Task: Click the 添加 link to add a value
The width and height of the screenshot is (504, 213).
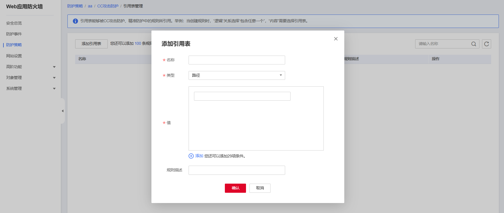Action: [199, 156]
